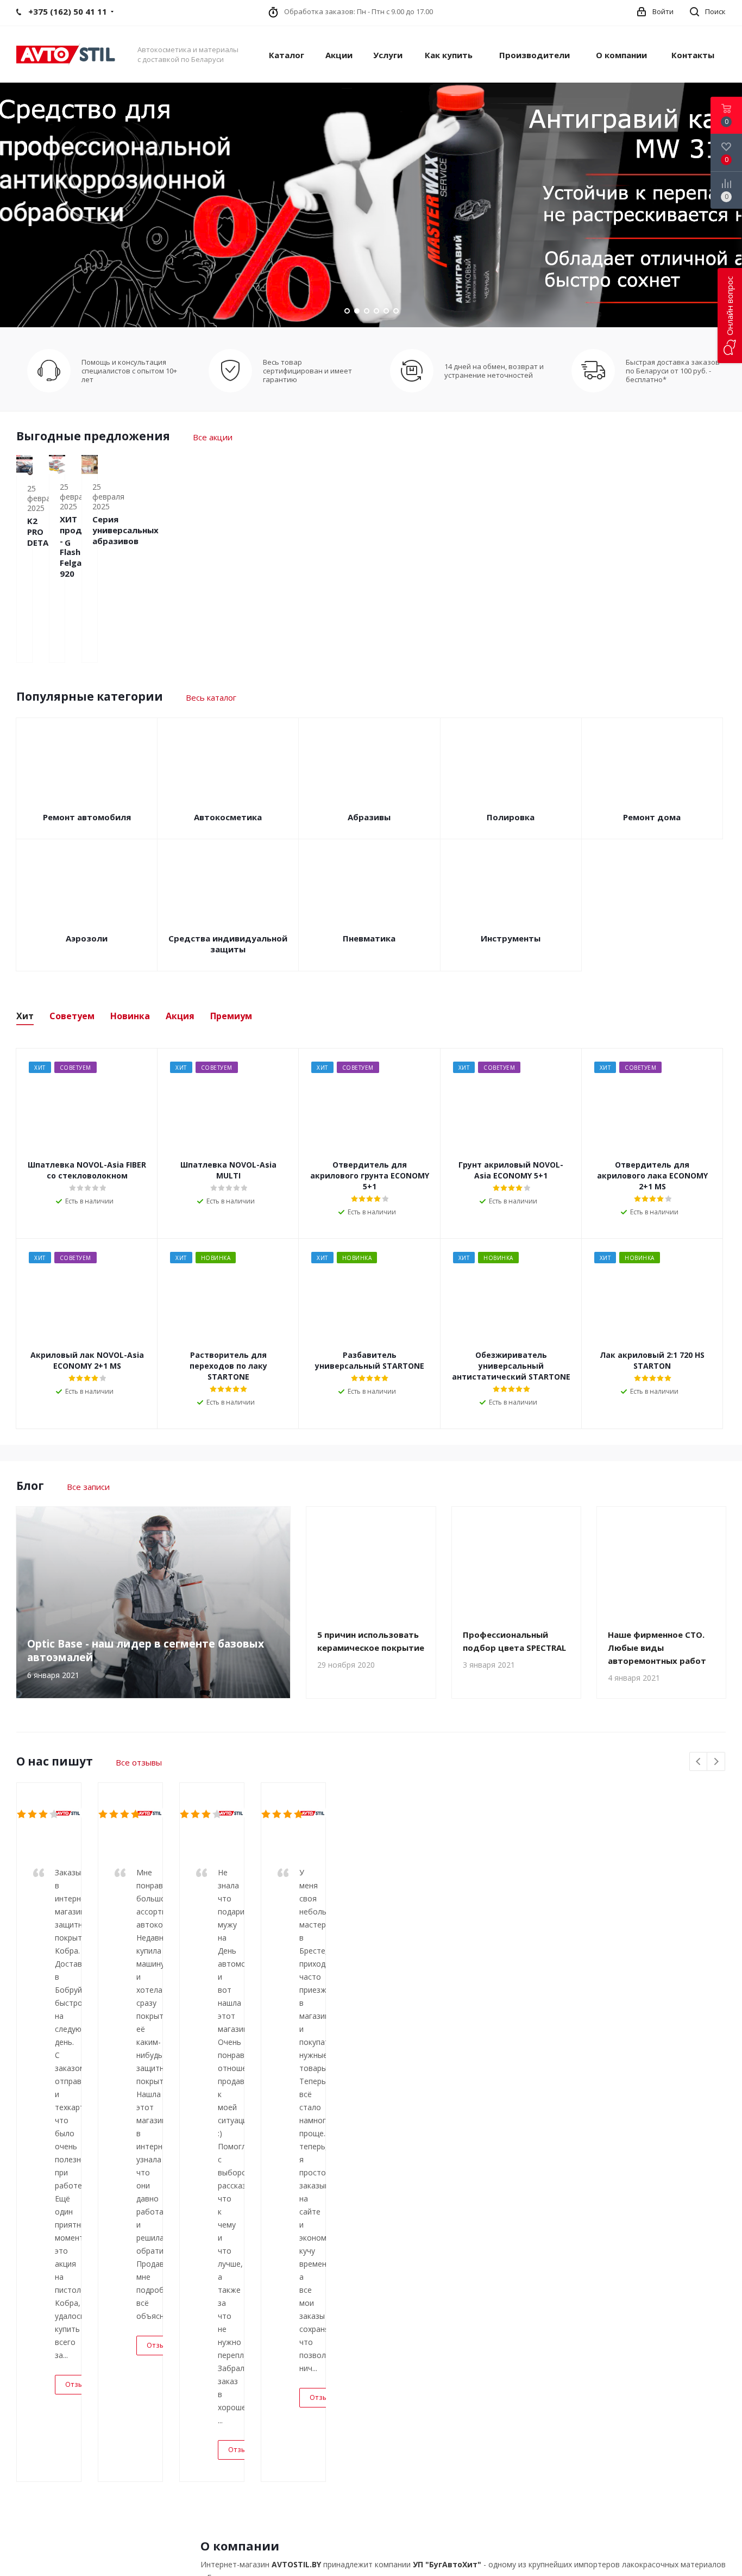Screen dimensions: 742x2576
Task: Show next review with right arrow
Action: coord(716,1761)
